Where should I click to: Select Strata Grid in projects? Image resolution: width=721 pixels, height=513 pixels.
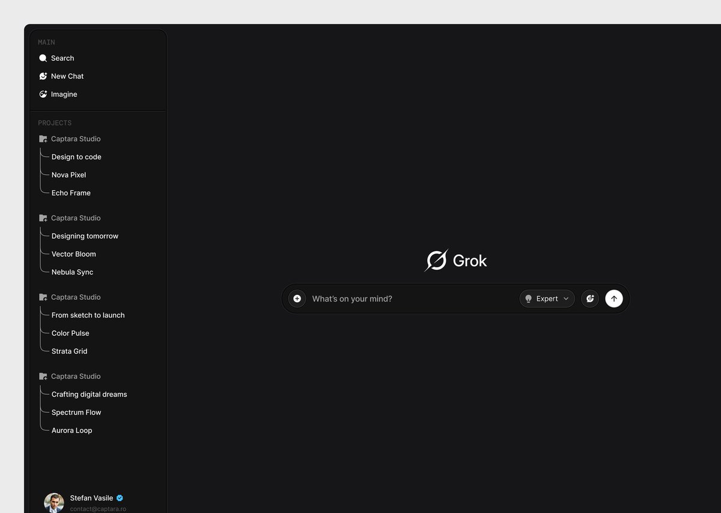(69, 351)
